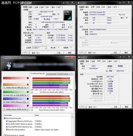Click the Results Interpretation pin icon
This screenshot has height=136, width=133.
7,130
